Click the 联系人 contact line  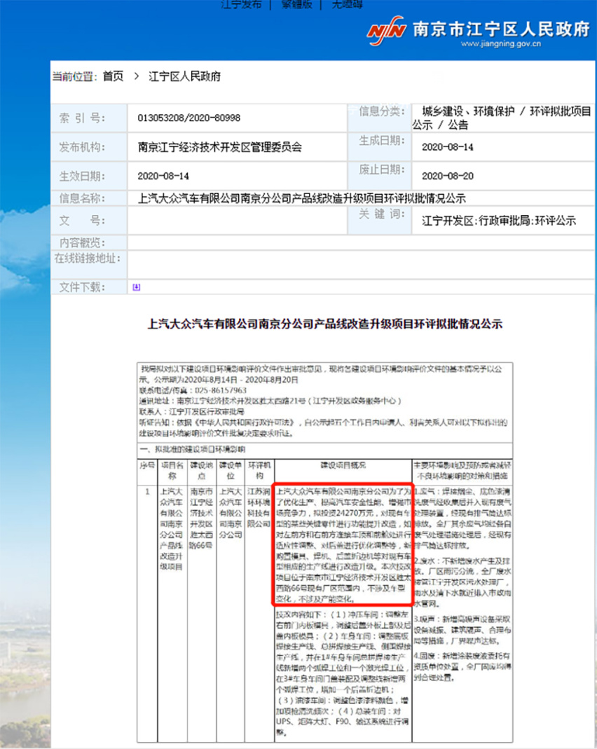tap(191, 411)
